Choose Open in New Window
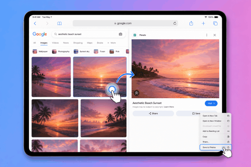 point(216,121)
